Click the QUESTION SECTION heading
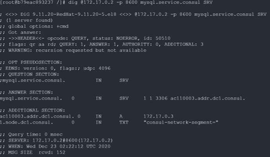270x157 pixels. pyautogui.click(x=32, y=74)
